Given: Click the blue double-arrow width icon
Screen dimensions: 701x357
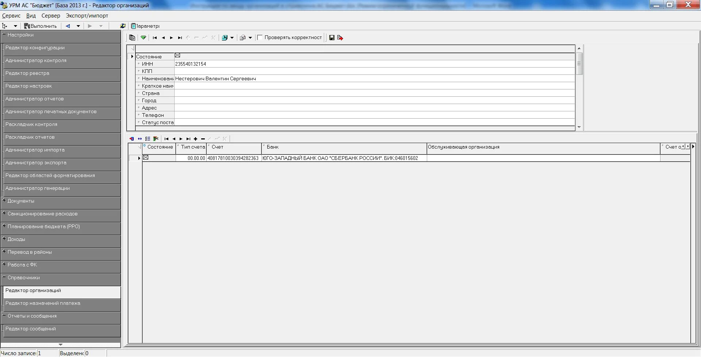Looking at the screenshot, I should click(140, 139).
